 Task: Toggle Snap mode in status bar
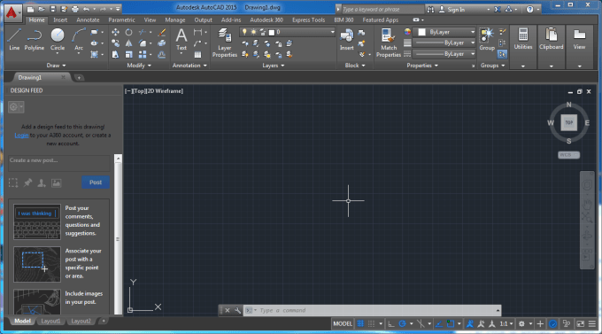(371, 324)
